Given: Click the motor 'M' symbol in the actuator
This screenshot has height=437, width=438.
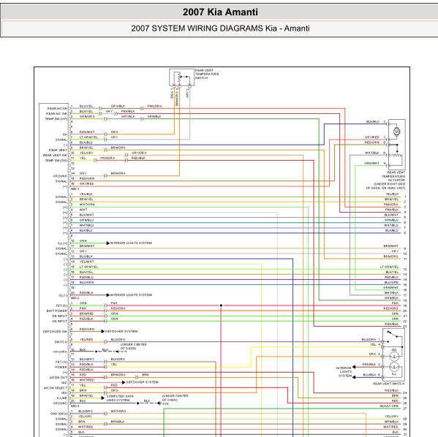Looking at the screenshot, I should (396, 132).
